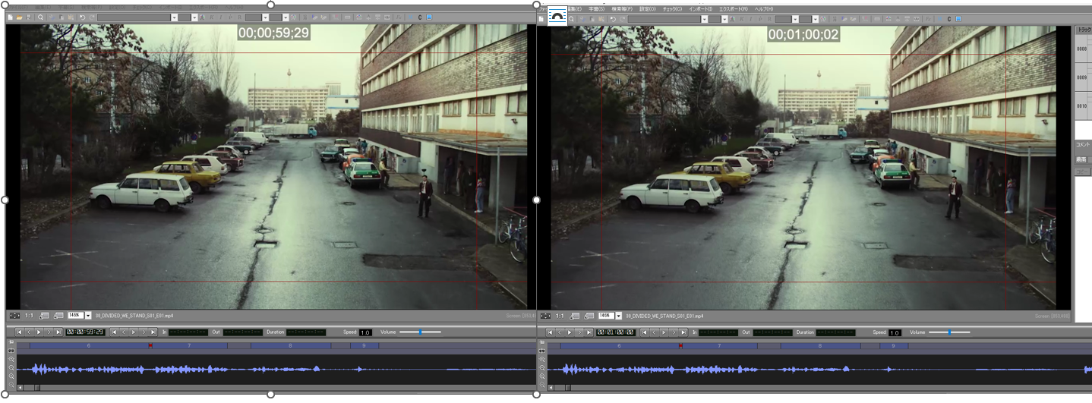Click 1:1 actual size button below left video

[29, 315]
